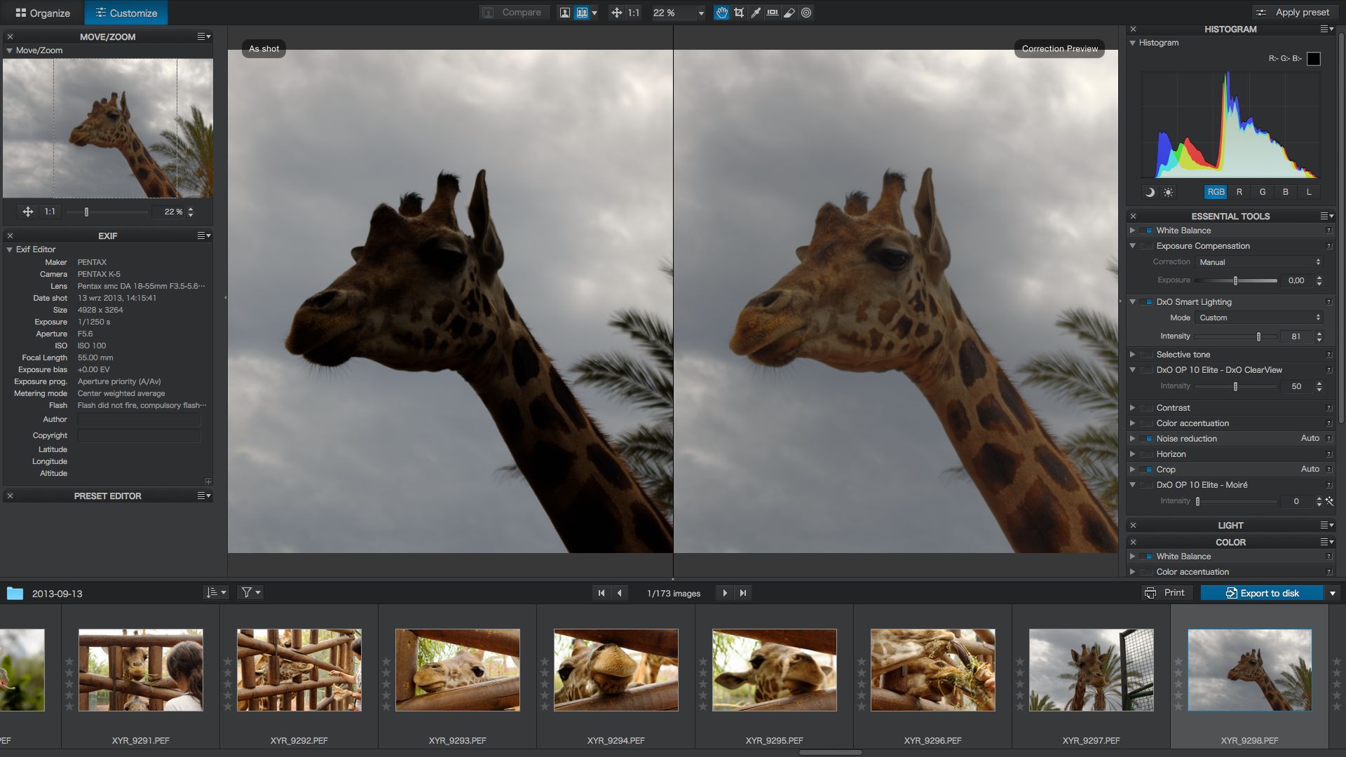Jump to last image in filmstrip

[743, 593]
